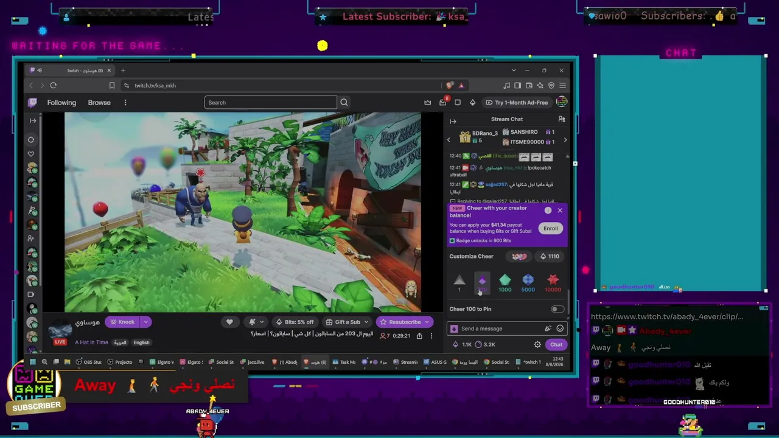Viewport: 779px width, 438px height.
Task: Open notifications inbox with red badge
Action: click(x=443, y=102)
